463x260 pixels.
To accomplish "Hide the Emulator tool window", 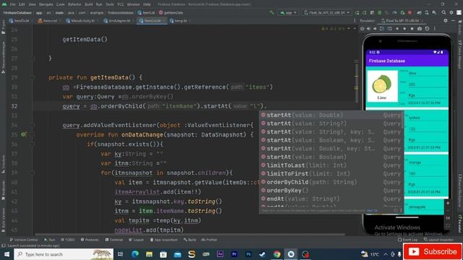I will click(454, 21).
